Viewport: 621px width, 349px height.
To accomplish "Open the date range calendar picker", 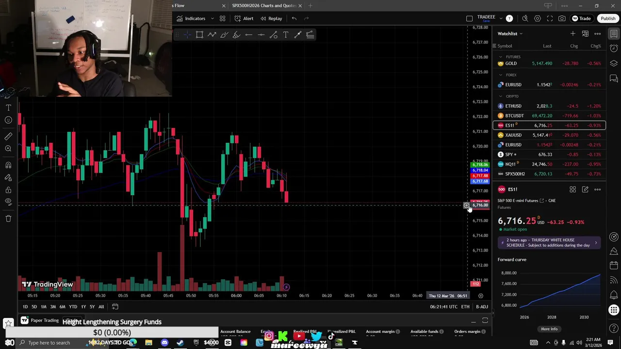I will (115, 307).
